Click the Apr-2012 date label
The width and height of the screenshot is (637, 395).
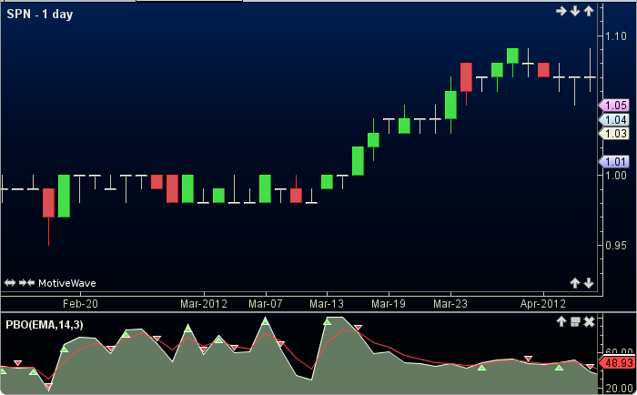pyautogui.click(x=543, y=304)
